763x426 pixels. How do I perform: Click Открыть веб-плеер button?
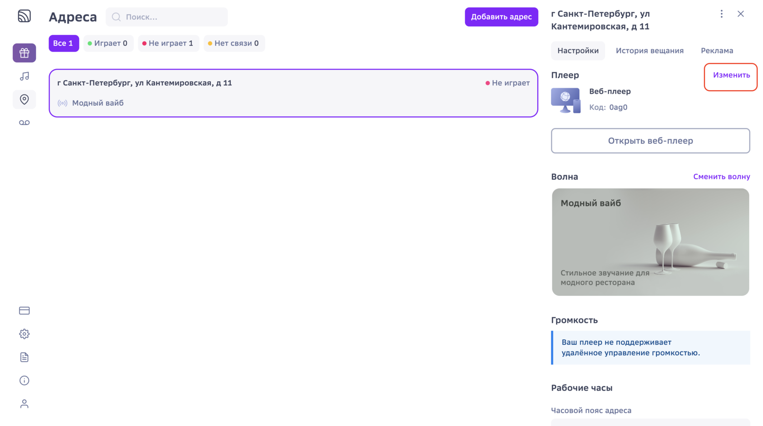650,141
